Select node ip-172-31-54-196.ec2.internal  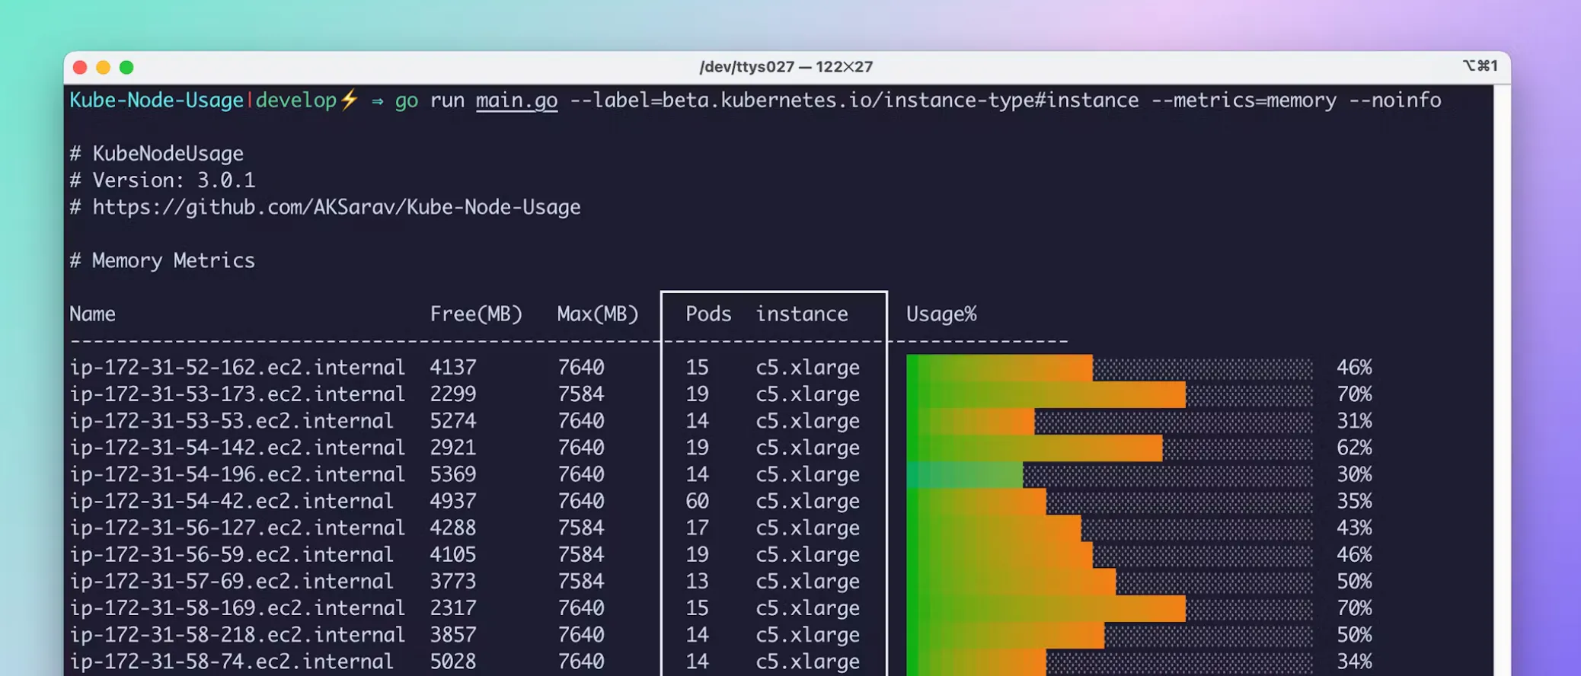point(237,474)
